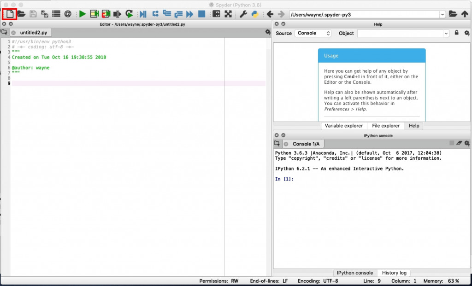Close the Console 1/A tab
This screenshot has height=286, width=472.
click(x=286, y=144)
